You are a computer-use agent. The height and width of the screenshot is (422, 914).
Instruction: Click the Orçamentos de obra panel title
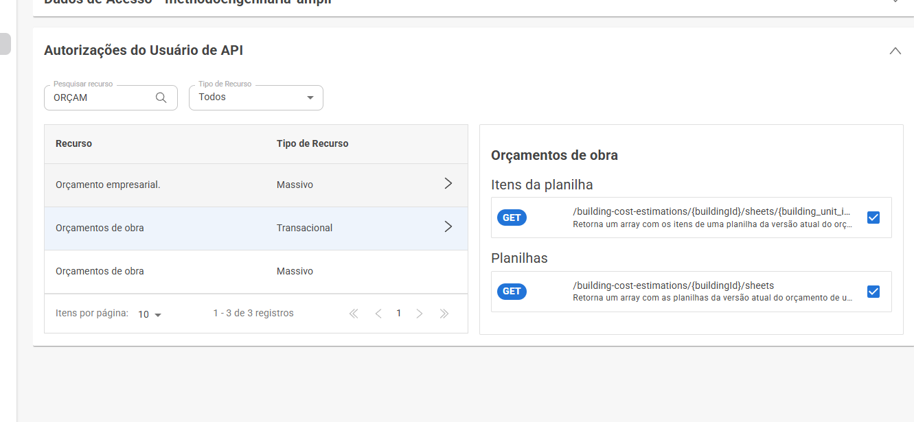554,155
